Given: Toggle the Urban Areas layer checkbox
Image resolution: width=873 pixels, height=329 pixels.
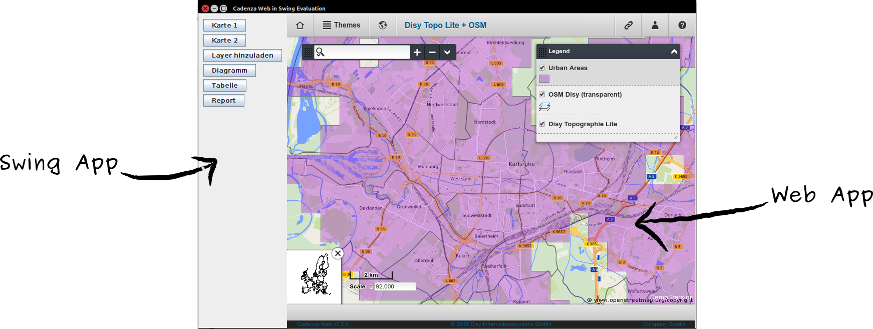Looking at the screenshot, I should tap(542, 68).
